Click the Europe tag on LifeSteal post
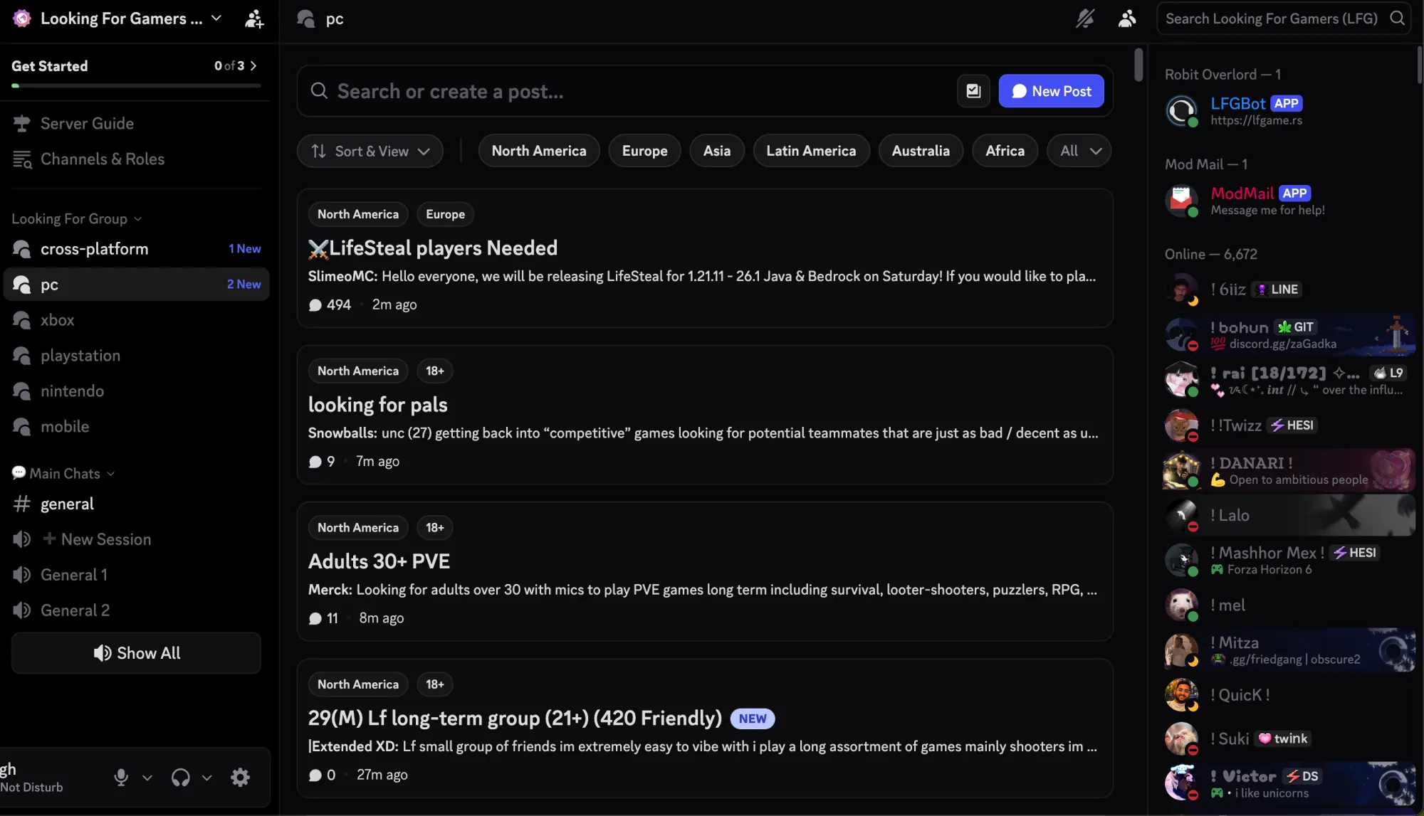This screenshot has width=1424, height=816. tap(445, 214)
